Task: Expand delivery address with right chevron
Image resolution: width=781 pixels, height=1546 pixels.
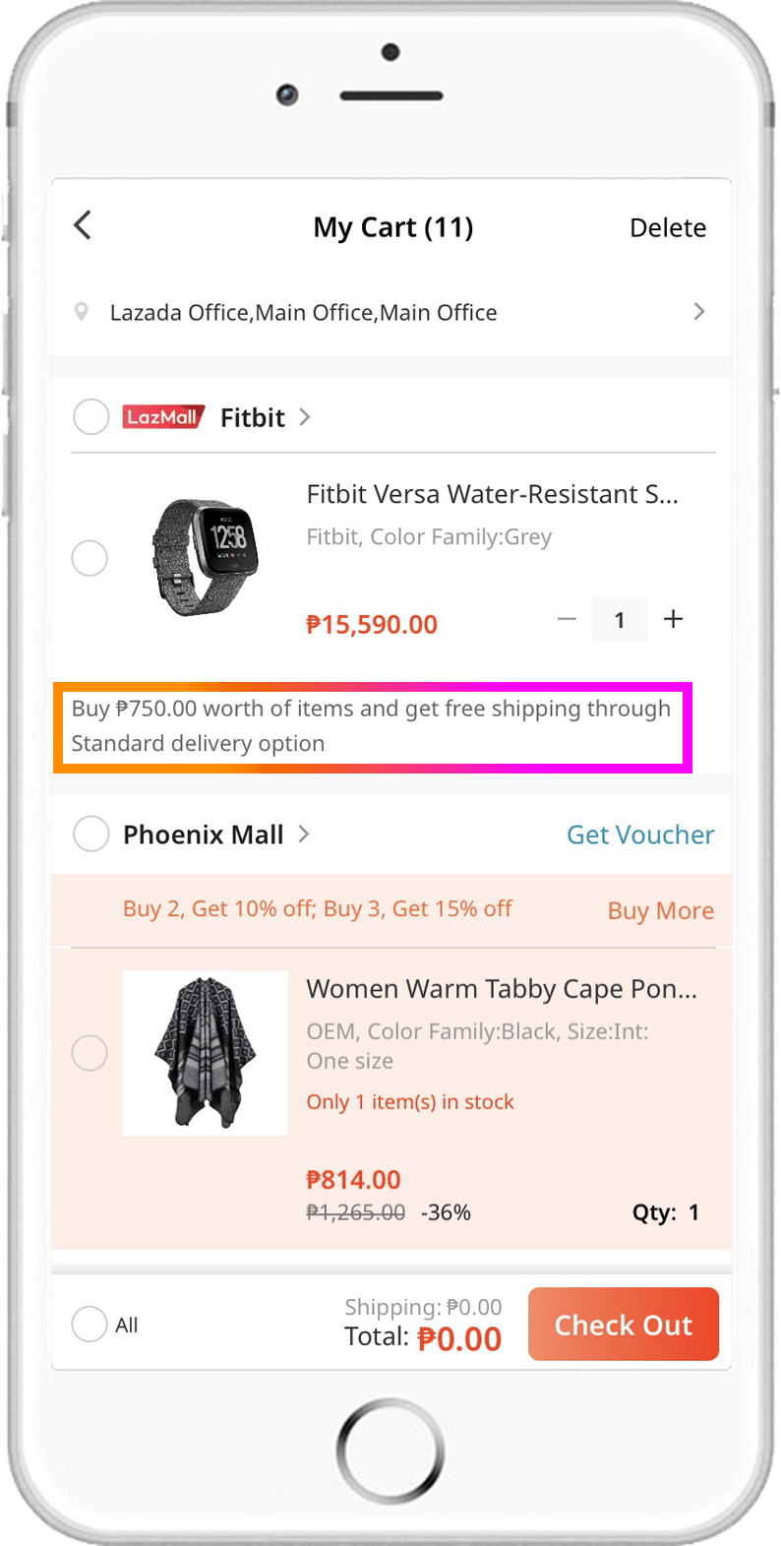Action: coord(699,312)
